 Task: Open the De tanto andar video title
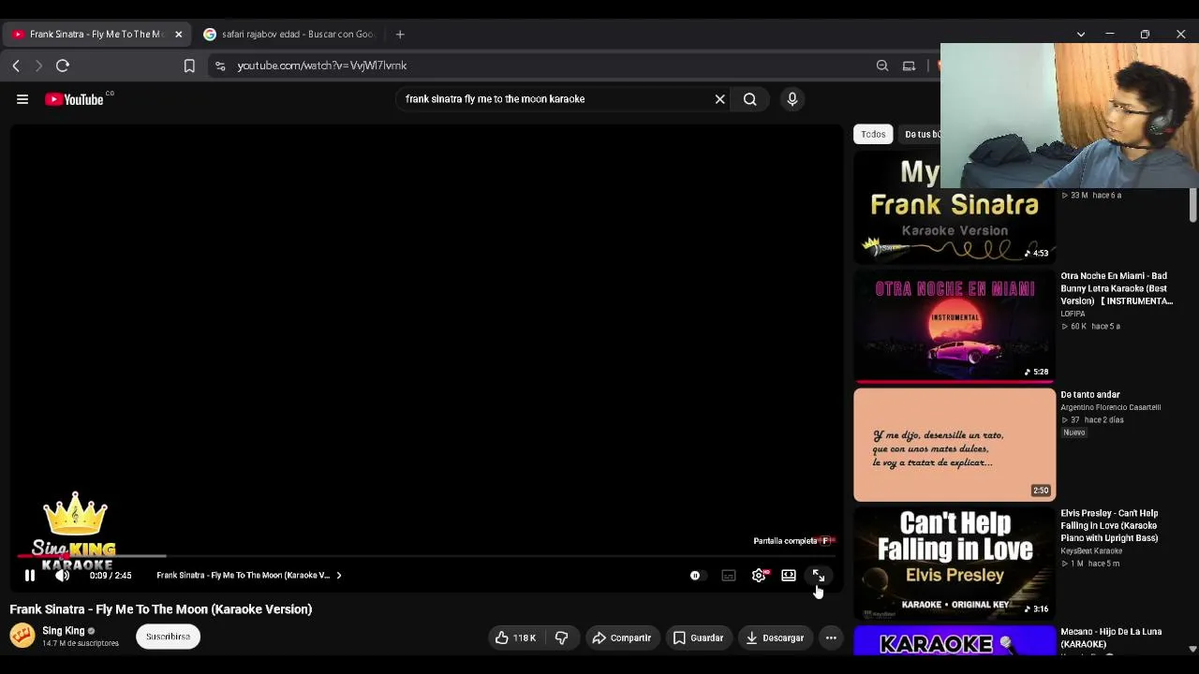click(1090, 395)
